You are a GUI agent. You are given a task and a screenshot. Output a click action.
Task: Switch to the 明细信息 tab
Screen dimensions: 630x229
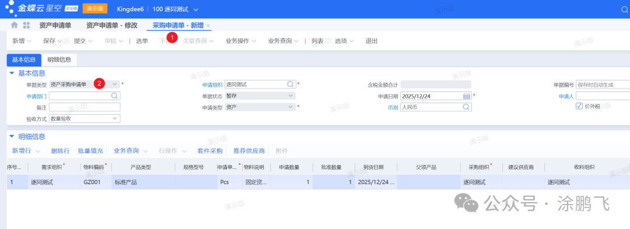click(x=59, y=60)
